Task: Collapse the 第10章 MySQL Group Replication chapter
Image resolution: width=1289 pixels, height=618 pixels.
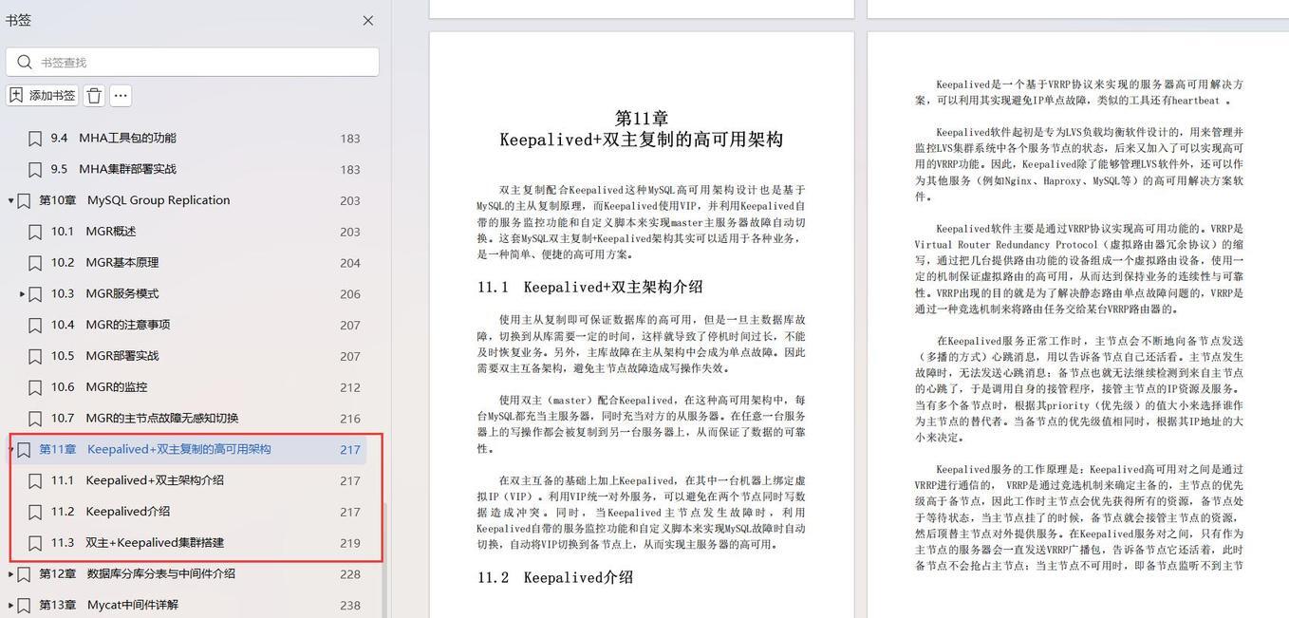Action: pyautogui.click(x=10, y=200)
